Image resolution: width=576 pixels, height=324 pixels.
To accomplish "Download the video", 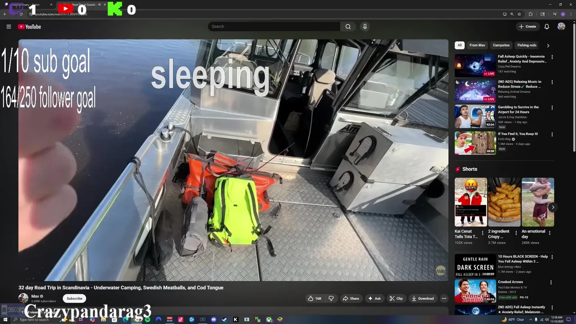I will tap(423, 298).
